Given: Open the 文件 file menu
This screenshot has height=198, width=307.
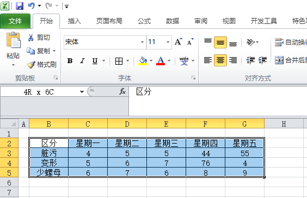Looking at the screenshot, I should [15, 21].
